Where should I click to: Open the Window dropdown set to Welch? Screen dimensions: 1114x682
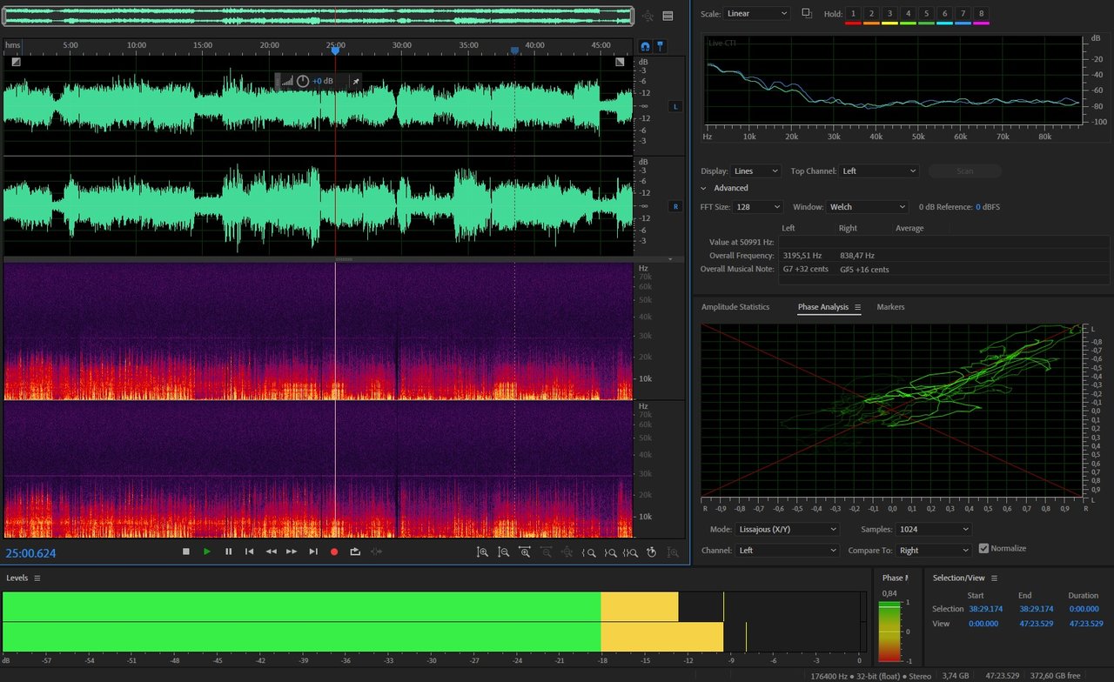[868, 207]
